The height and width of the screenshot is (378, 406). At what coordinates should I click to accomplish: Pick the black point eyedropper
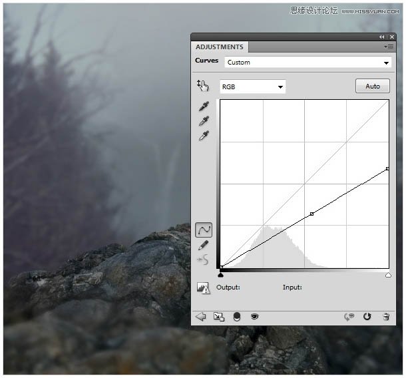[204, 106]
